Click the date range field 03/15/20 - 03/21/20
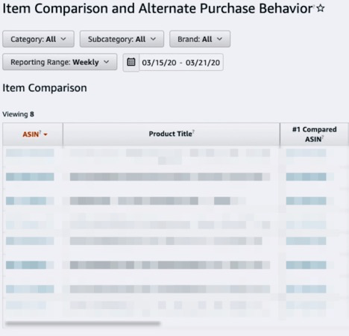Image resolution: width=349 pixels, height=336 pixels. click(181, 63)
